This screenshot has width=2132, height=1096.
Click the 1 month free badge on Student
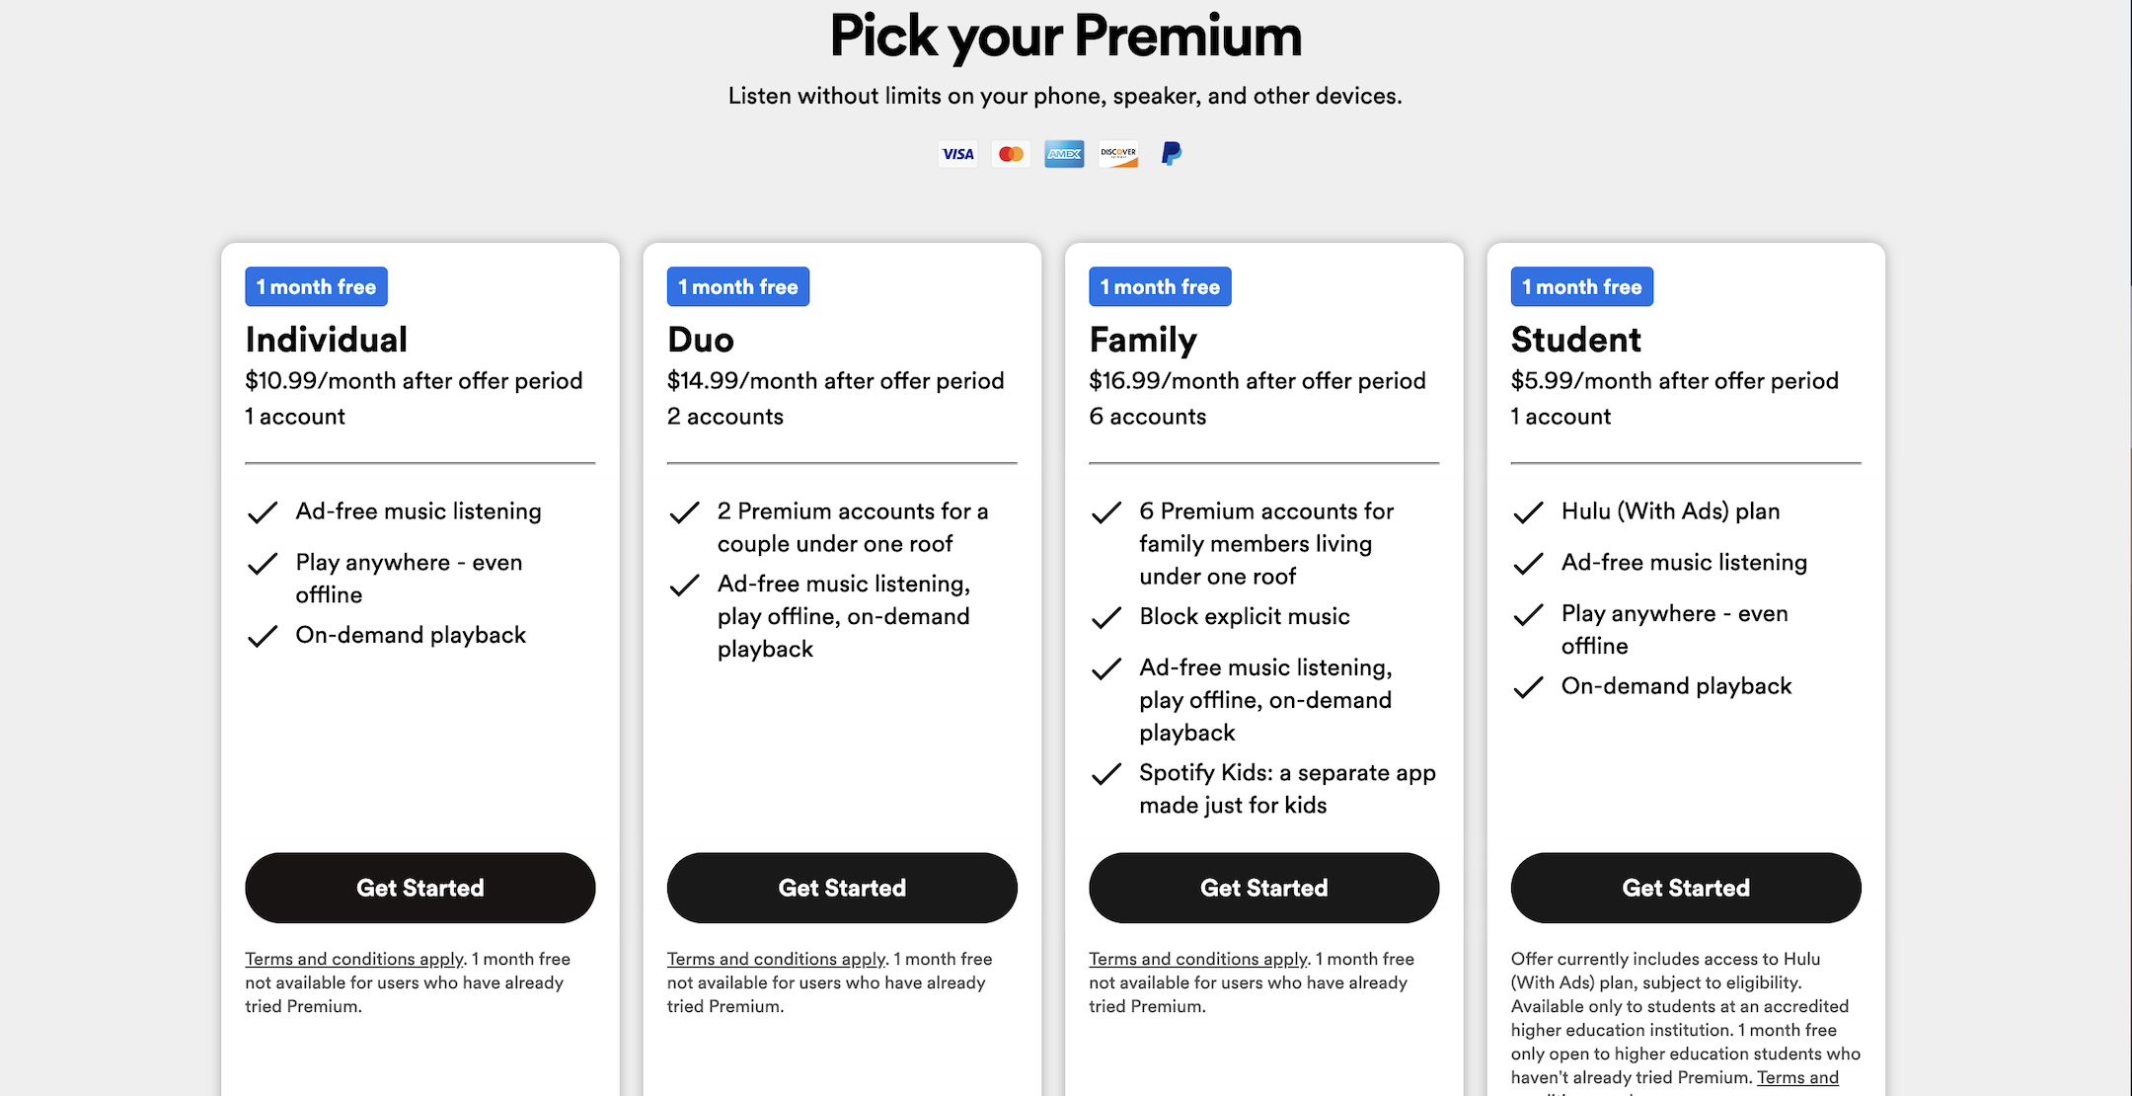click(1582, 286)
